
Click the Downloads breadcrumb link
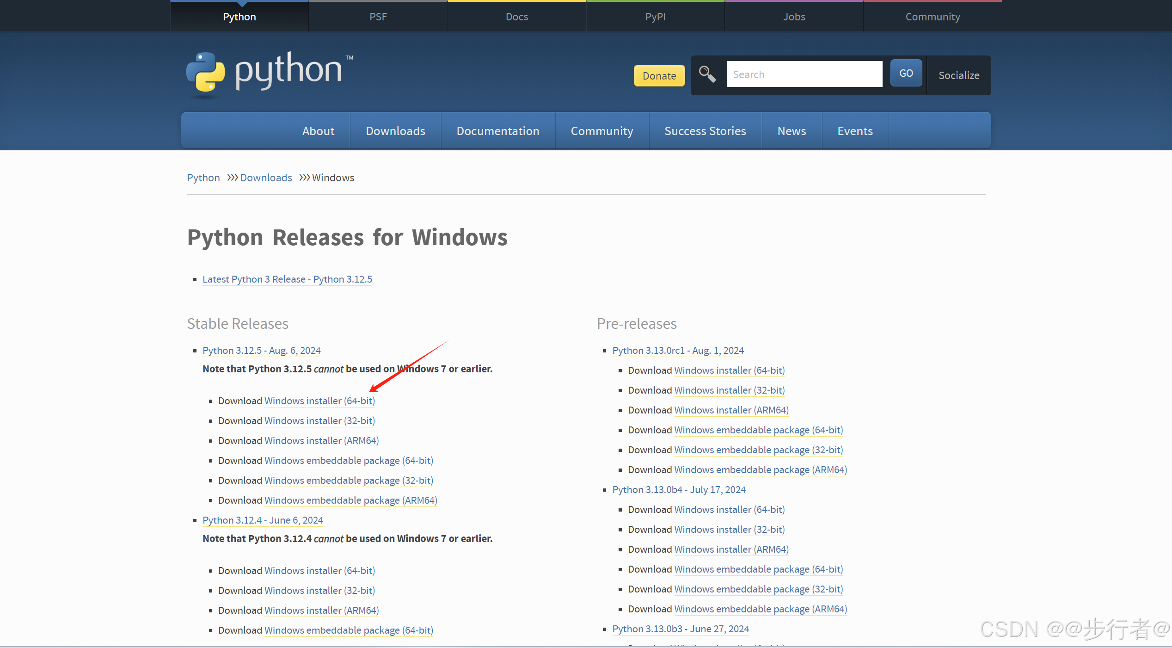[266, 178]
